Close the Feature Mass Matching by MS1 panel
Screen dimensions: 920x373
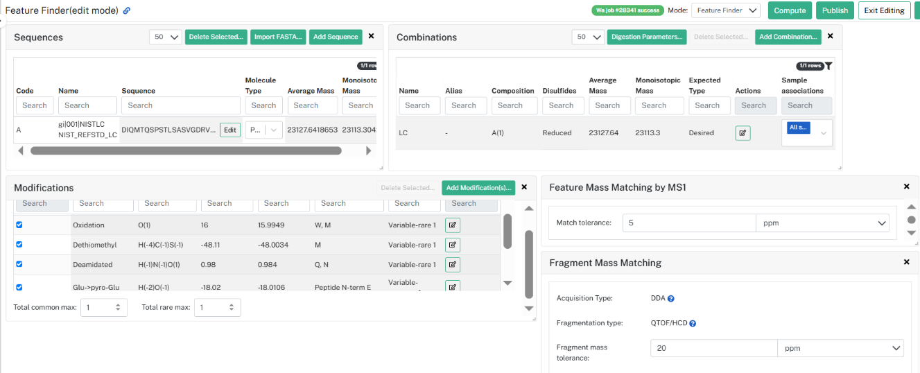[906, 187]
